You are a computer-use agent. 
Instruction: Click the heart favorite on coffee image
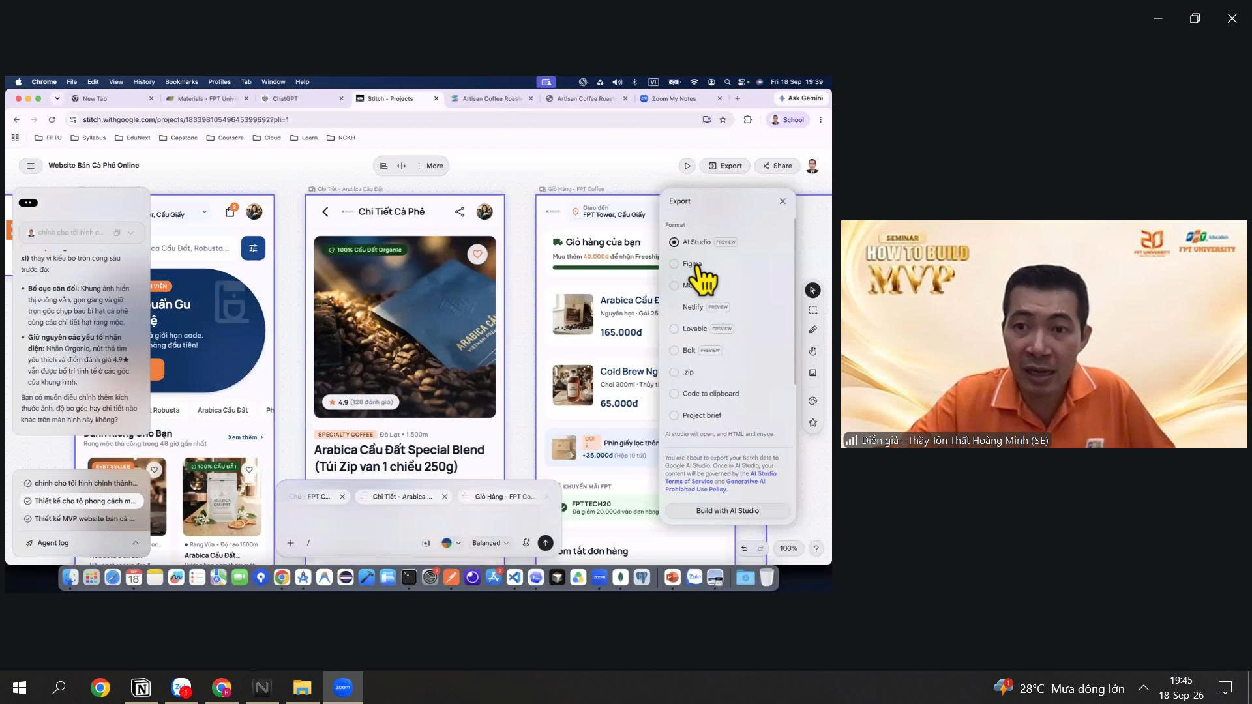pos(477,254)
